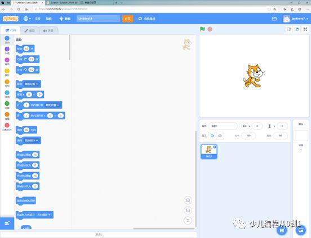Screen dimensions: 311x238
Task: Open random position dropdown in go-to block
Action: 32,84
